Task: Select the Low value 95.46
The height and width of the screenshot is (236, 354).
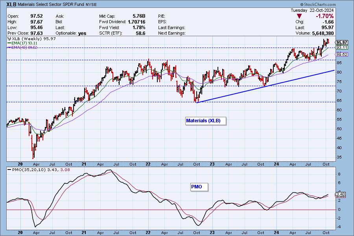Action: click(36, 28)
